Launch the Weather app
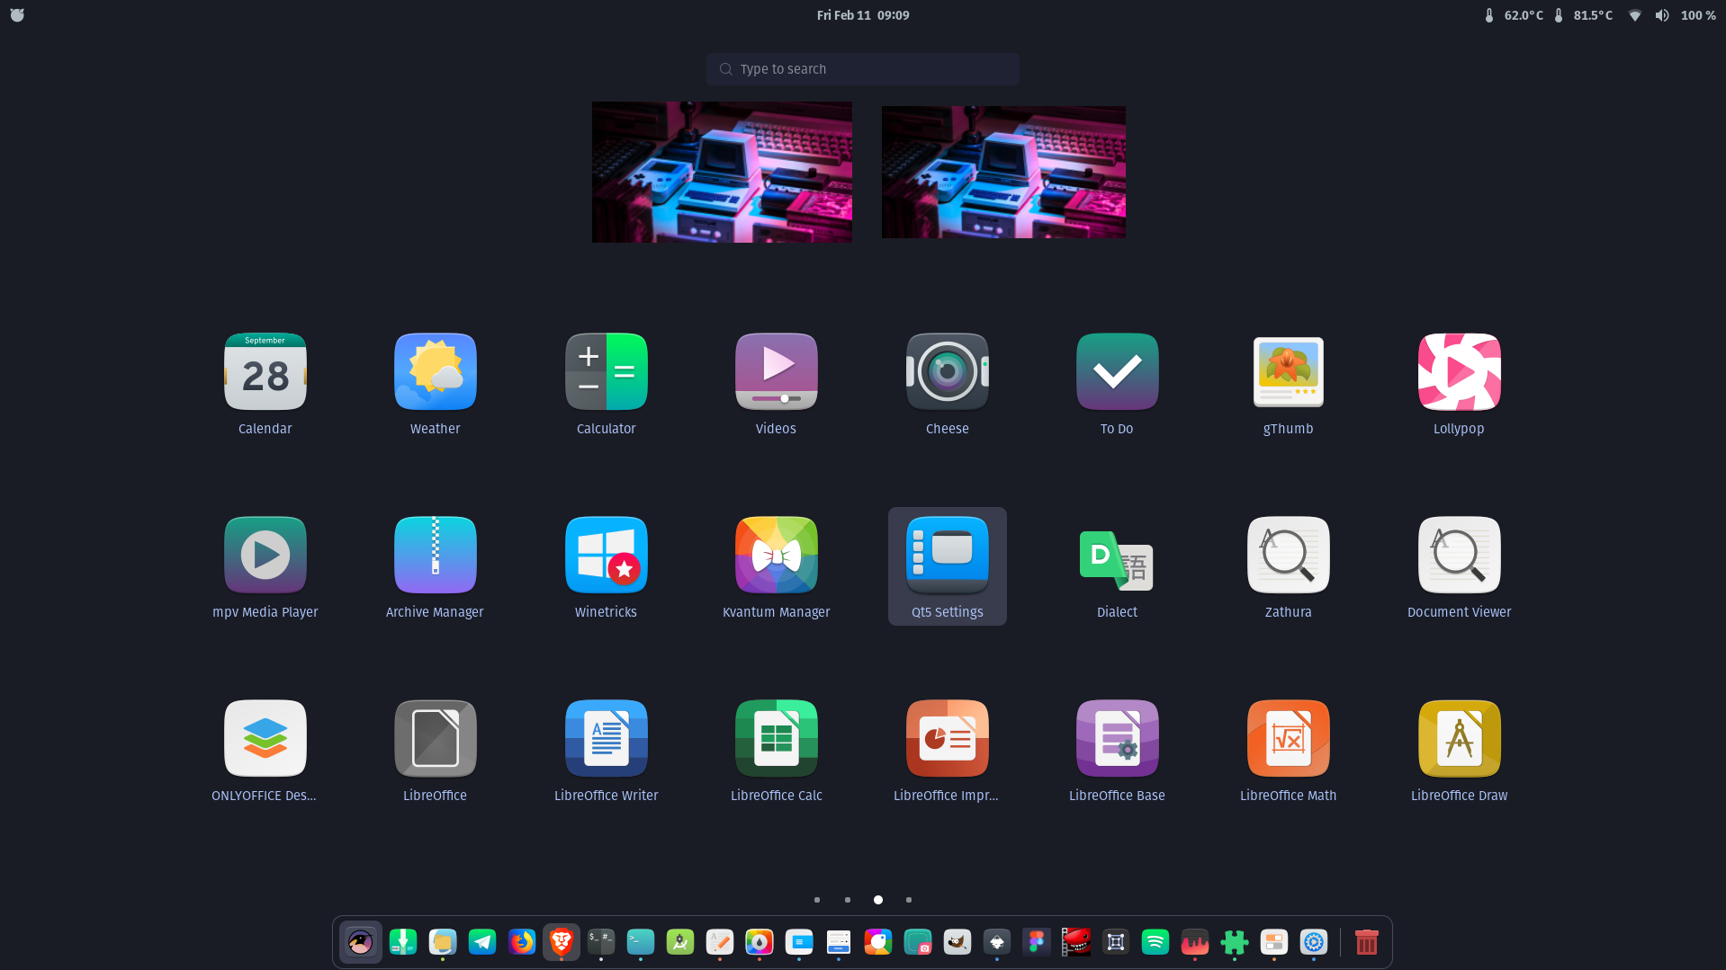Viewport: 1726px width, 970px height. click(435, 371)
